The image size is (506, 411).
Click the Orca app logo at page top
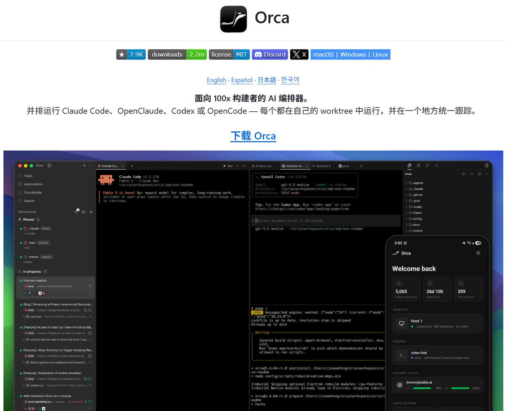pyautogui.click(x=233, y=19)
